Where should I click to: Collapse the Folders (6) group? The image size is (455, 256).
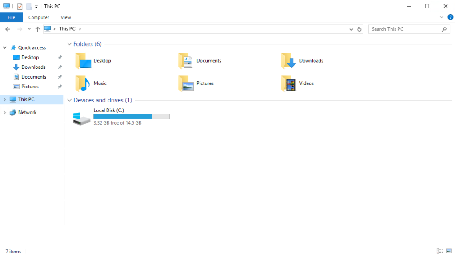tap(69, 44)
